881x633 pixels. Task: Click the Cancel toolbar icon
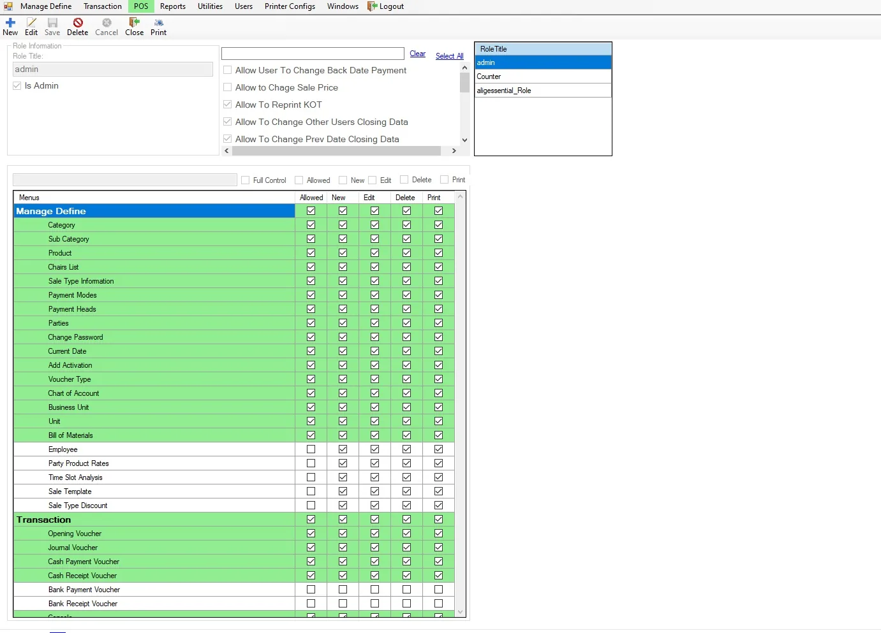pos(107,23)
